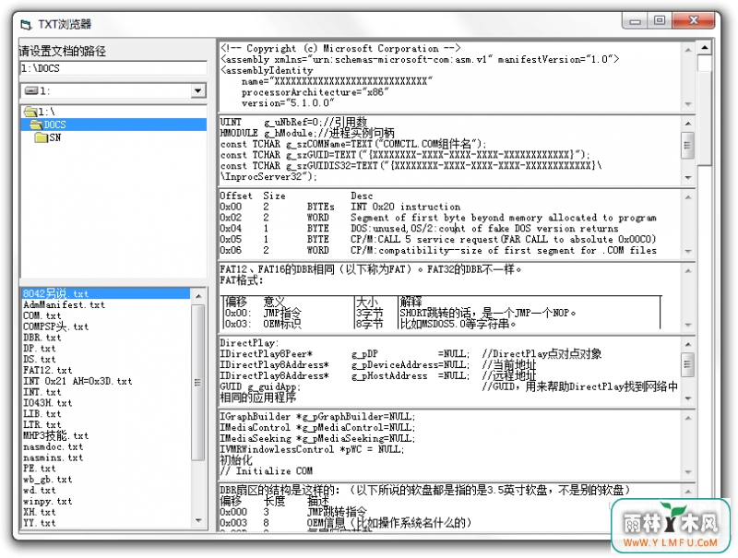Select file winpy.txt
This screenshot has height=558, width=738.
coord(48,501)
